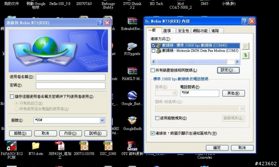Screen dimensions: 279x167
Task: Toggle 所有裝置撥接相同號碼 checkbox
Action: coord(153,70)
